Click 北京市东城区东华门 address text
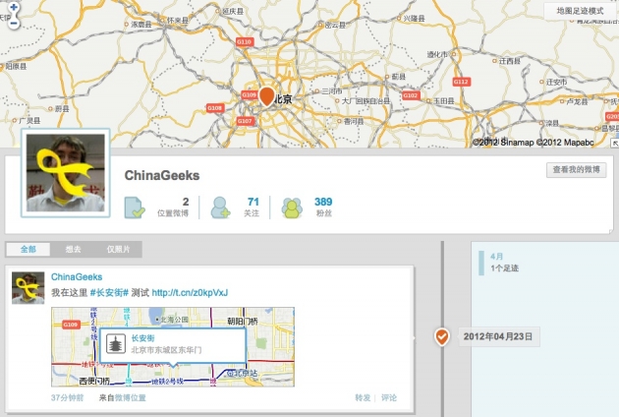619x417 pixels. pyautogui.click(x=166, y=350)
